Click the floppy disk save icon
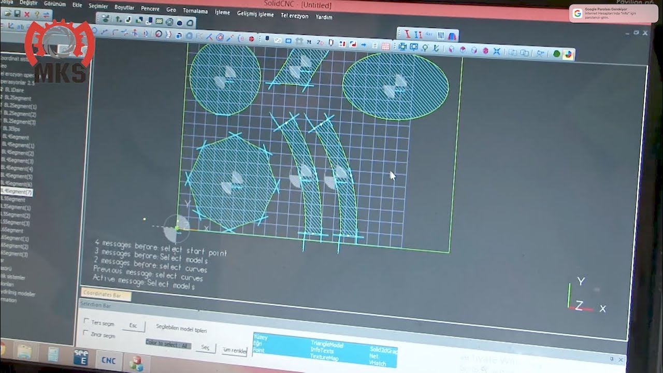This screenshot has width=663, height=373. 17,13
